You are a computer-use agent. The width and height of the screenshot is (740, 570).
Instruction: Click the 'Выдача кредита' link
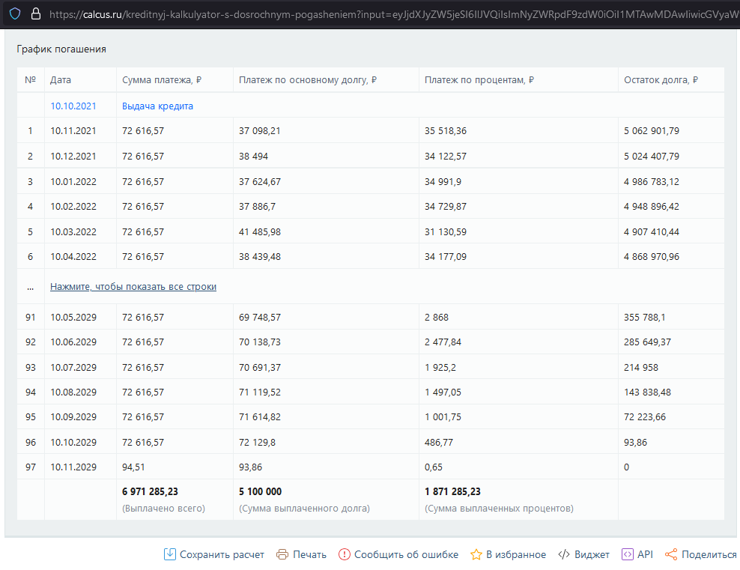(157, 106)
